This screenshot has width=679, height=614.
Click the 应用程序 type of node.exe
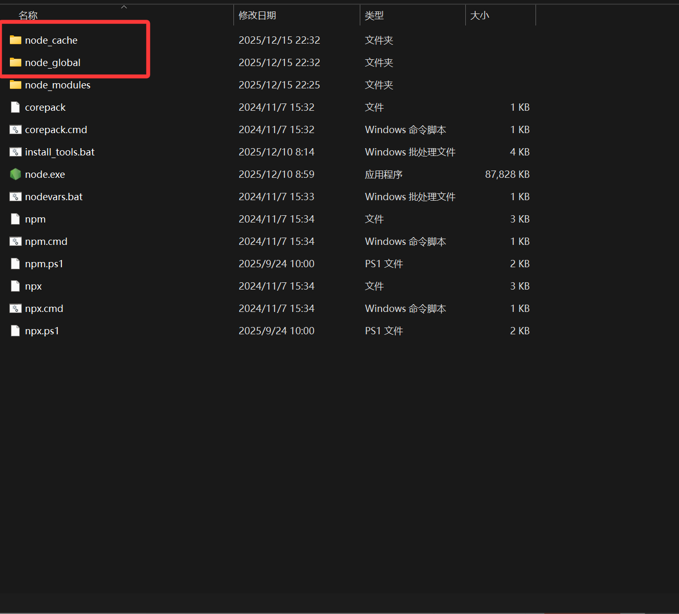point(384,174)
